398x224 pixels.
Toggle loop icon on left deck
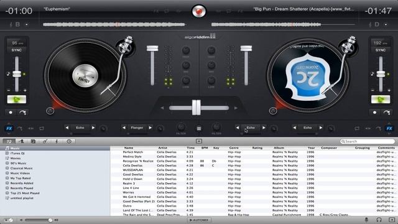pos(42,129)
